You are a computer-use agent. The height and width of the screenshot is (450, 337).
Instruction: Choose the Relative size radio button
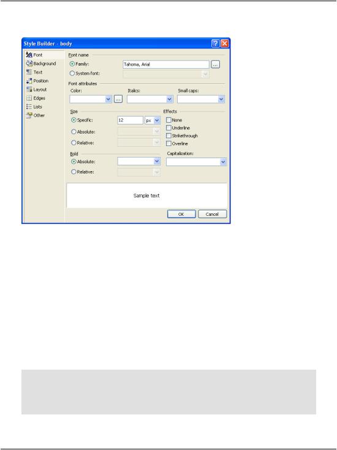[x=74, y=143]
